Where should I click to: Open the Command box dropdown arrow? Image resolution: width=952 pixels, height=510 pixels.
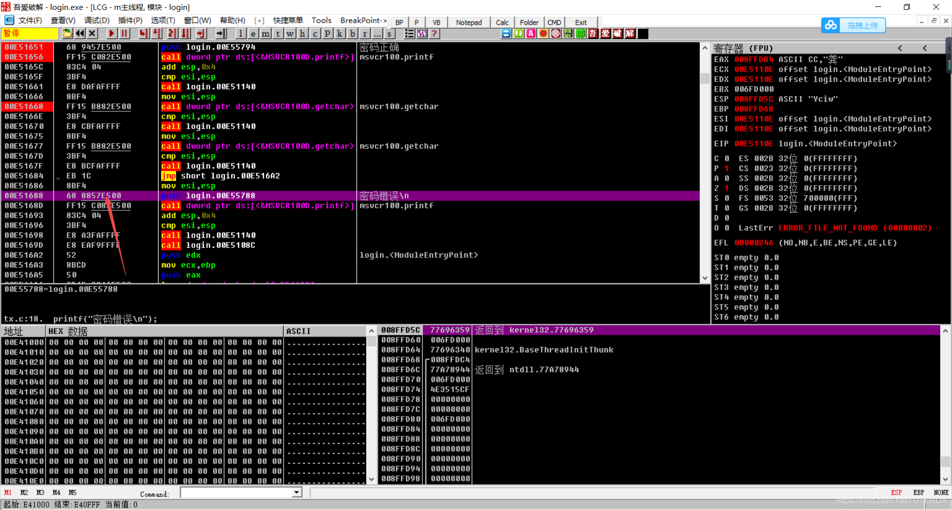click(297, 493)
